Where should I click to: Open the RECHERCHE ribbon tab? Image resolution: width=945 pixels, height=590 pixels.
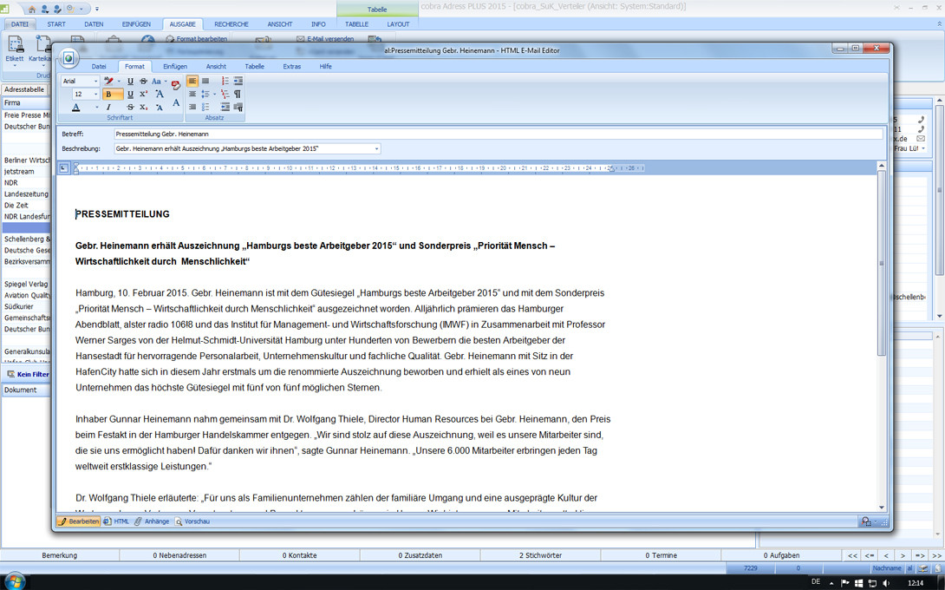(231, 24)
